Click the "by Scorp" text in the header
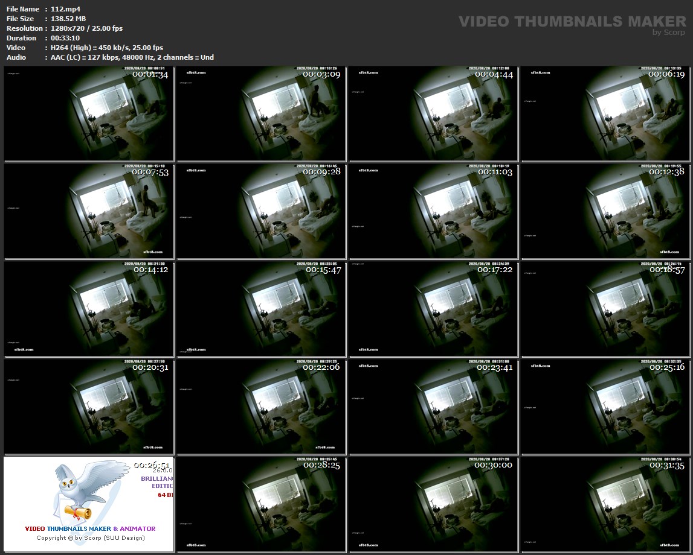The image size is (693, 555). (x=669, y=33)
